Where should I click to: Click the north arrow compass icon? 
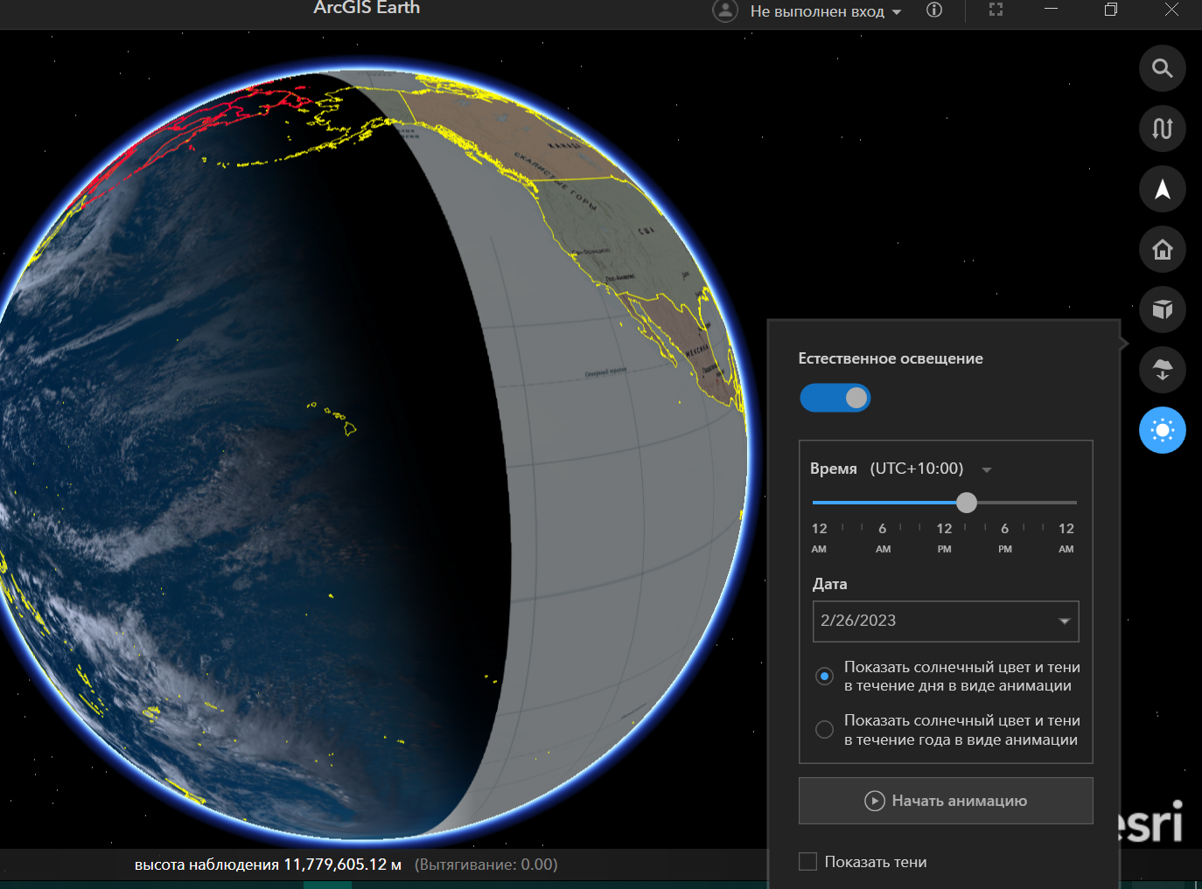click(1162, 189)
